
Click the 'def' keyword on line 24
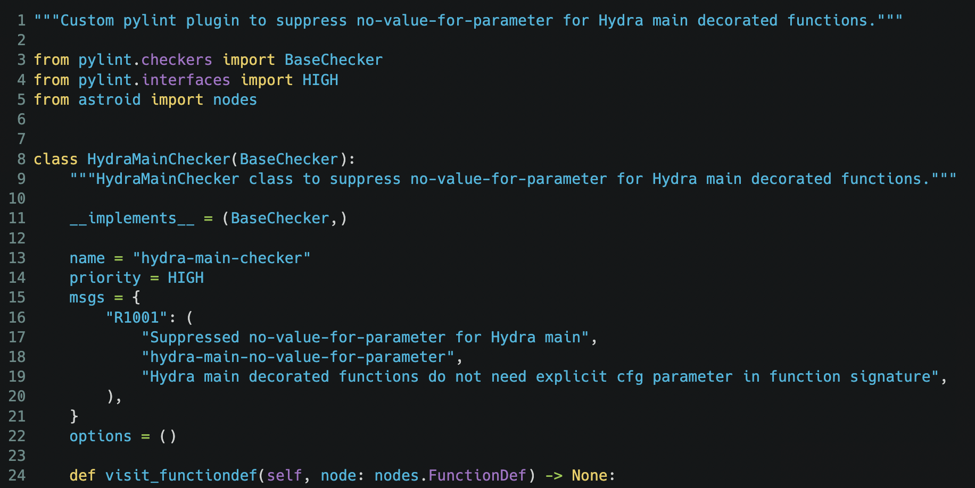point(82,475)
